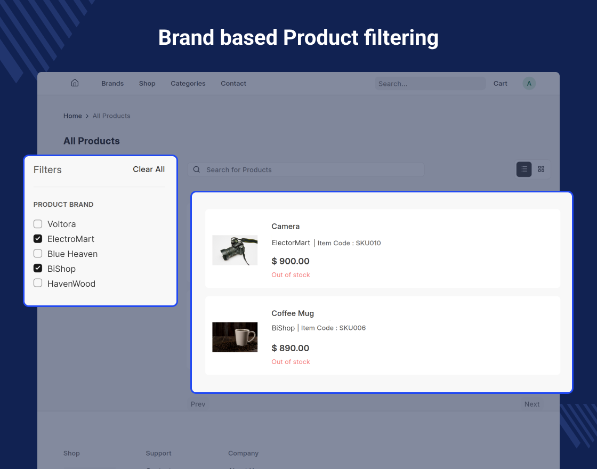This screenshot has height=469, width=597.
Task: Click Item Code : SKU006 text
Action: click(333, 328)
